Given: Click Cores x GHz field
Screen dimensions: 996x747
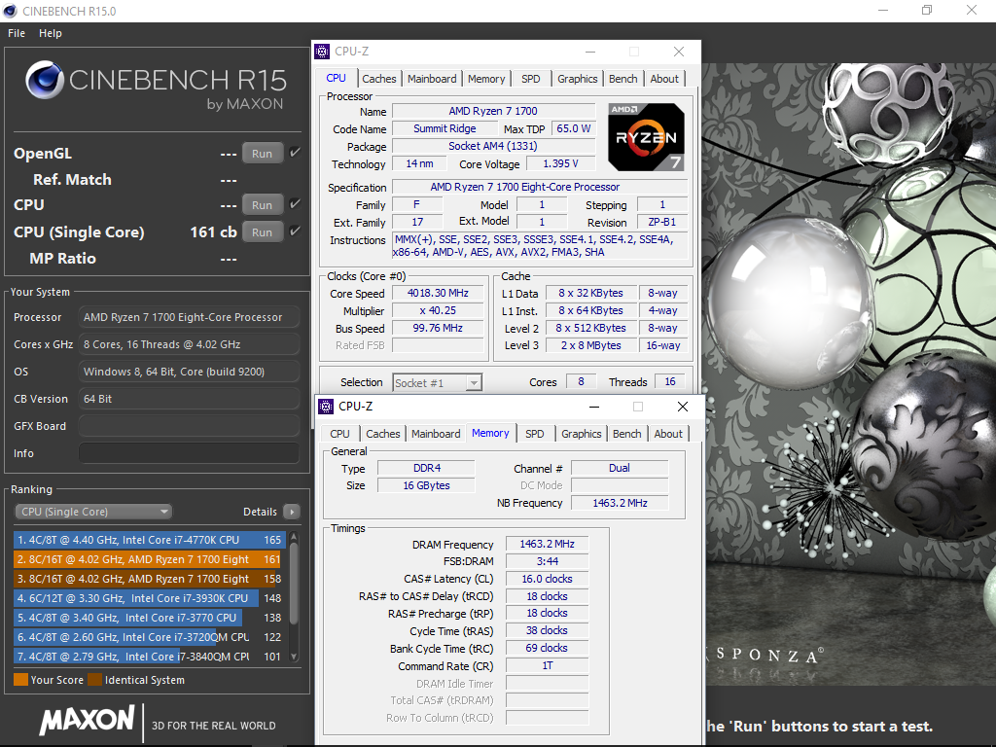Looking at the screenshot, I should pyautogui.click(x=189, y=344).
